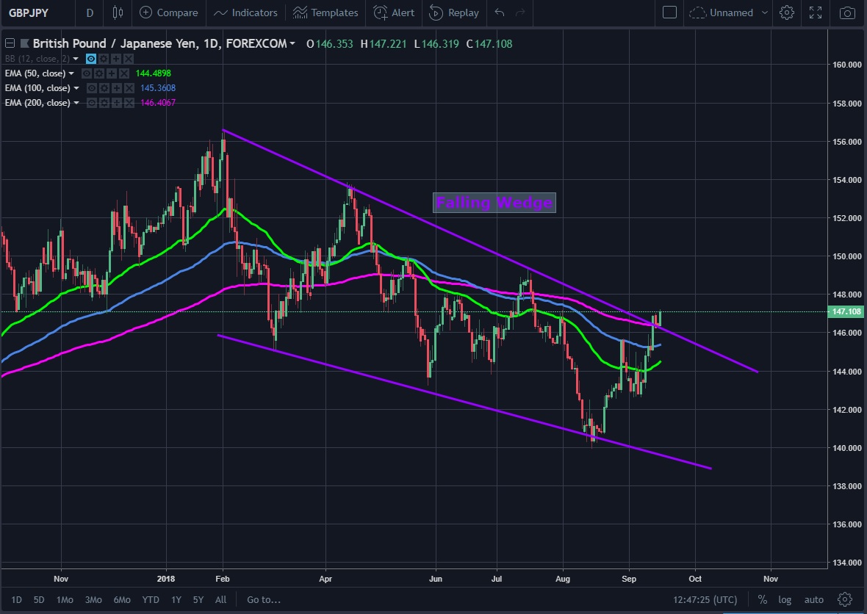The height and width of the screenshot is (614, 867).
Task: Open the candlestick chart style selector
Action: click(x=118, y=12)
